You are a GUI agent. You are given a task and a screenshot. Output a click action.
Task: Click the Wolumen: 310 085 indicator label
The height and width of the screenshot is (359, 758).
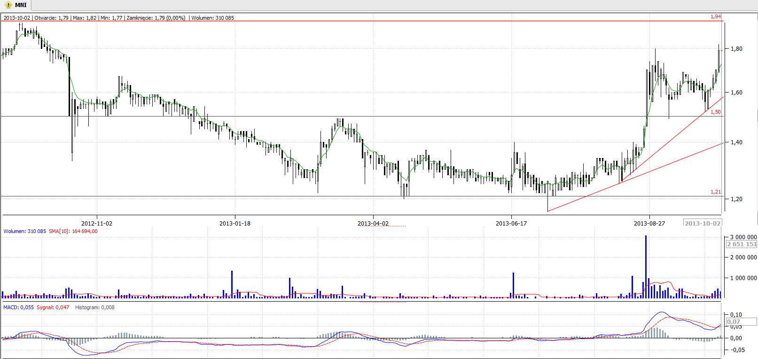(25, 231)
